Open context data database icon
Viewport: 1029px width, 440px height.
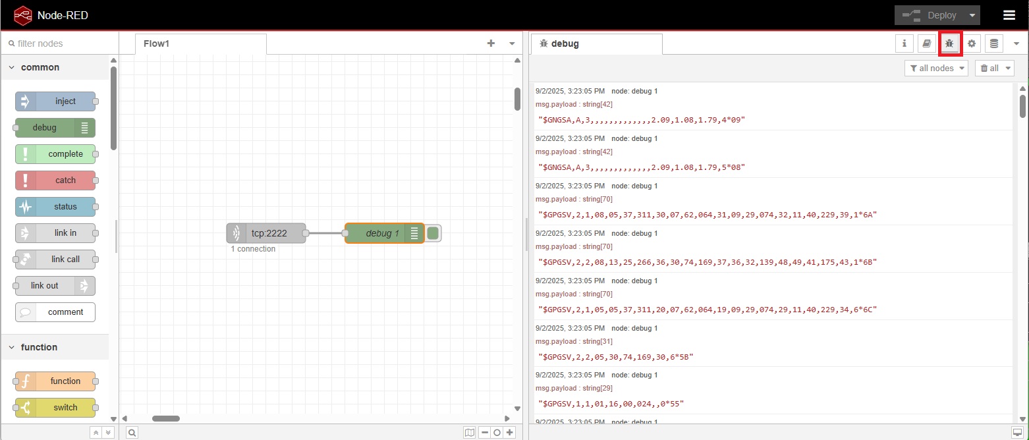coord(994,43)
